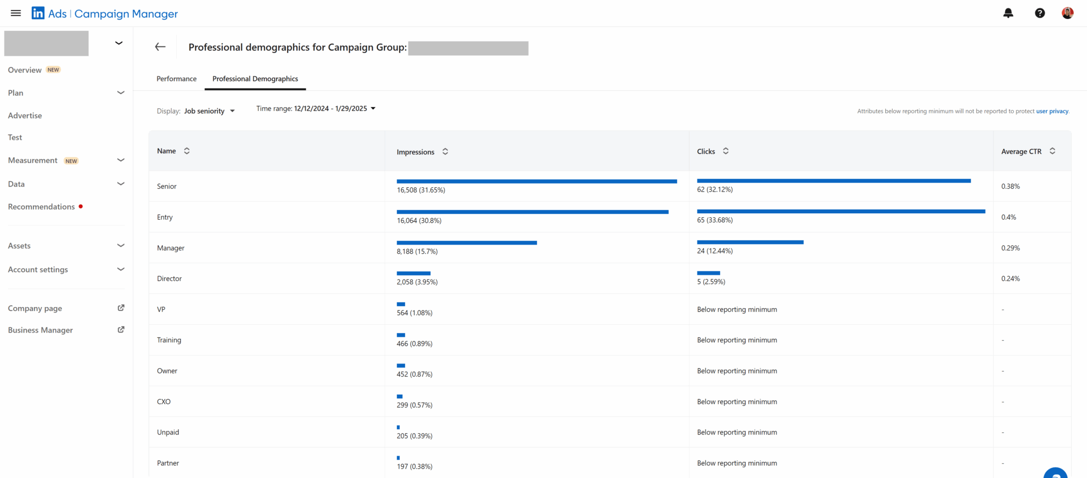
Task: Go back using the left arrow
Action: [x=160, y=47]
